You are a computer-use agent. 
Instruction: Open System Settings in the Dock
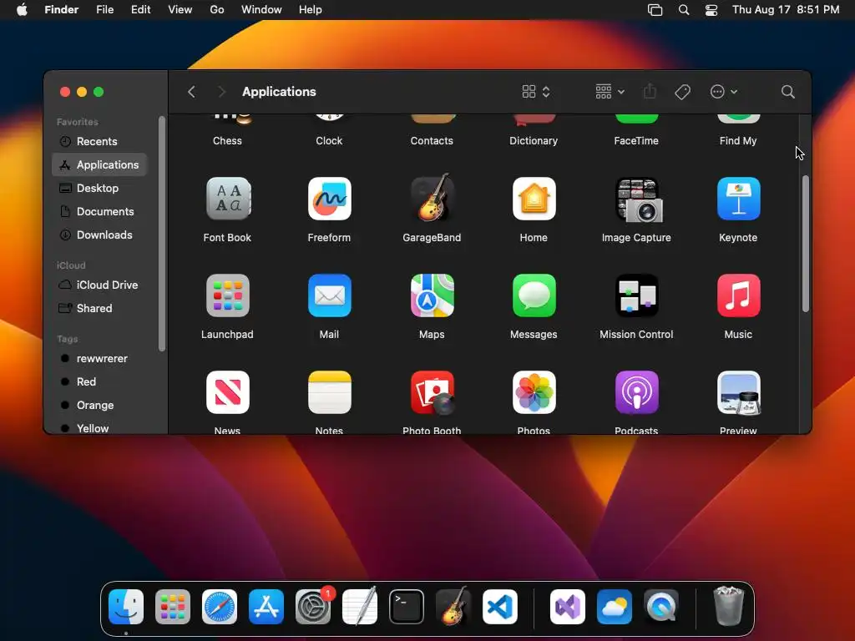[313, 607]
